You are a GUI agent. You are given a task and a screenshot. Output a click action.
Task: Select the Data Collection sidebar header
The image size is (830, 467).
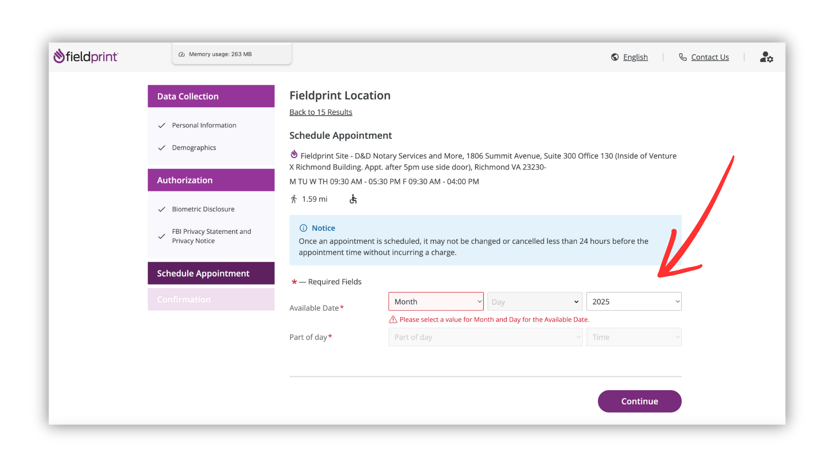pyautogui.click(x=211, y=96)
